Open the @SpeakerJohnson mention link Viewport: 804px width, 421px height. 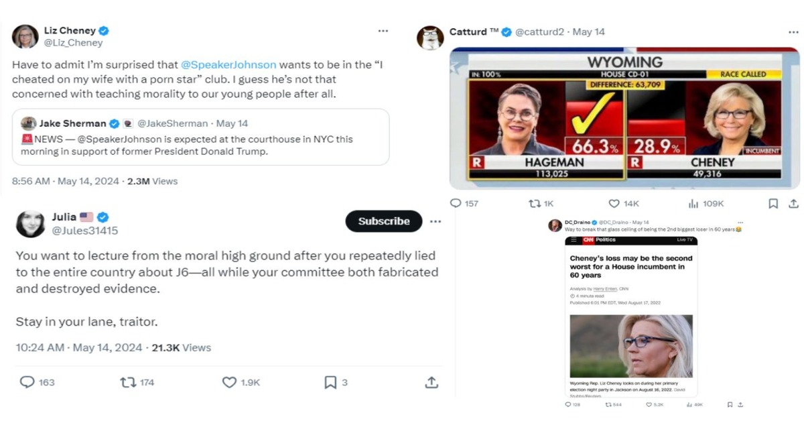click(228, 64)
